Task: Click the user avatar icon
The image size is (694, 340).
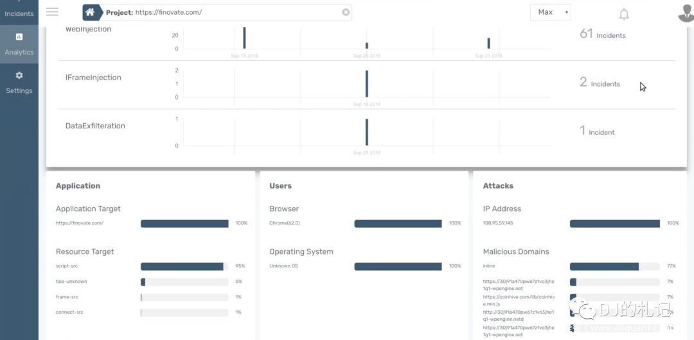Action: [686, 12]
